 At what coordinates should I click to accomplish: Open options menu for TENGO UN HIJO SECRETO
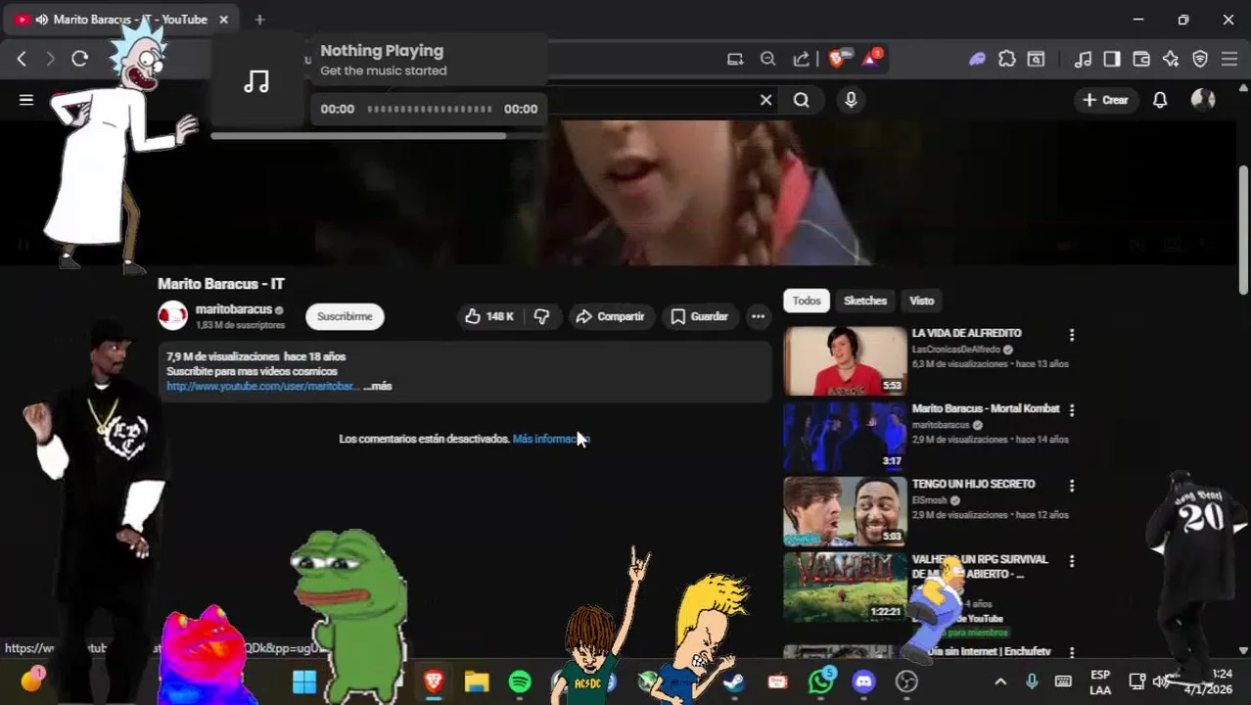pos(1072,486)
